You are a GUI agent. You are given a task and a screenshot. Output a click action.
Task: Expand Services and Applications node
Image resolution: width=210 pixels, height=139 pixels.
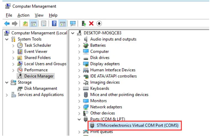point(7,95)
